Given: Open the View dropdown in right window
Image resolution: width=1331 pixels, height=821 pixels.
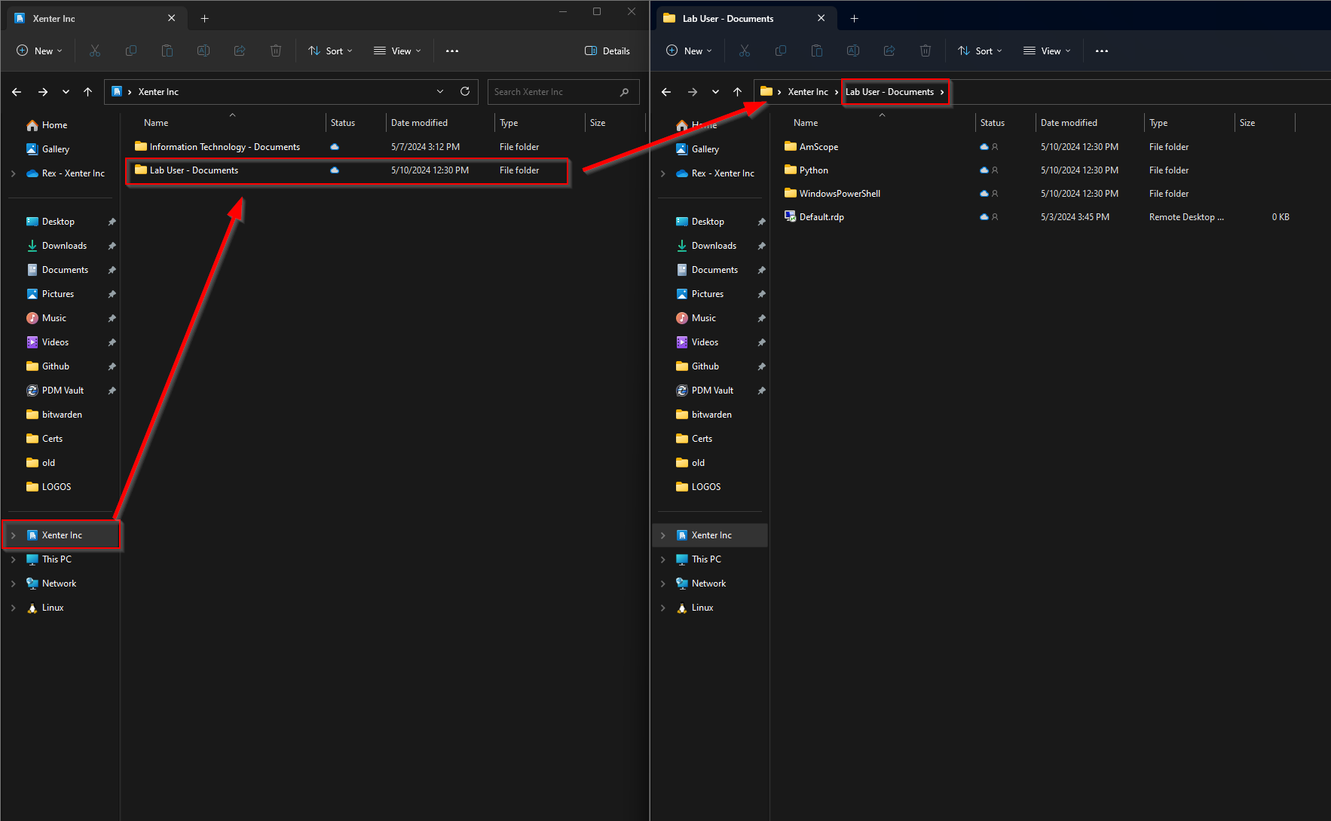Looking at the screenshot, I should click(1047, 51).
